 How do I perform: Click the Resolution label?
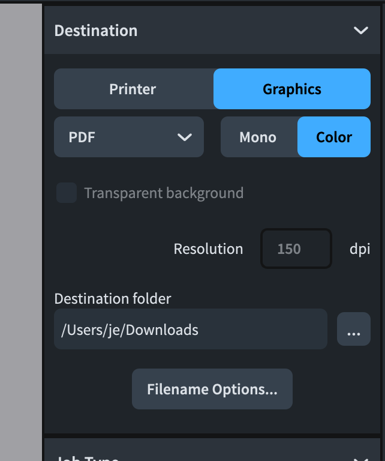[208, 249]
